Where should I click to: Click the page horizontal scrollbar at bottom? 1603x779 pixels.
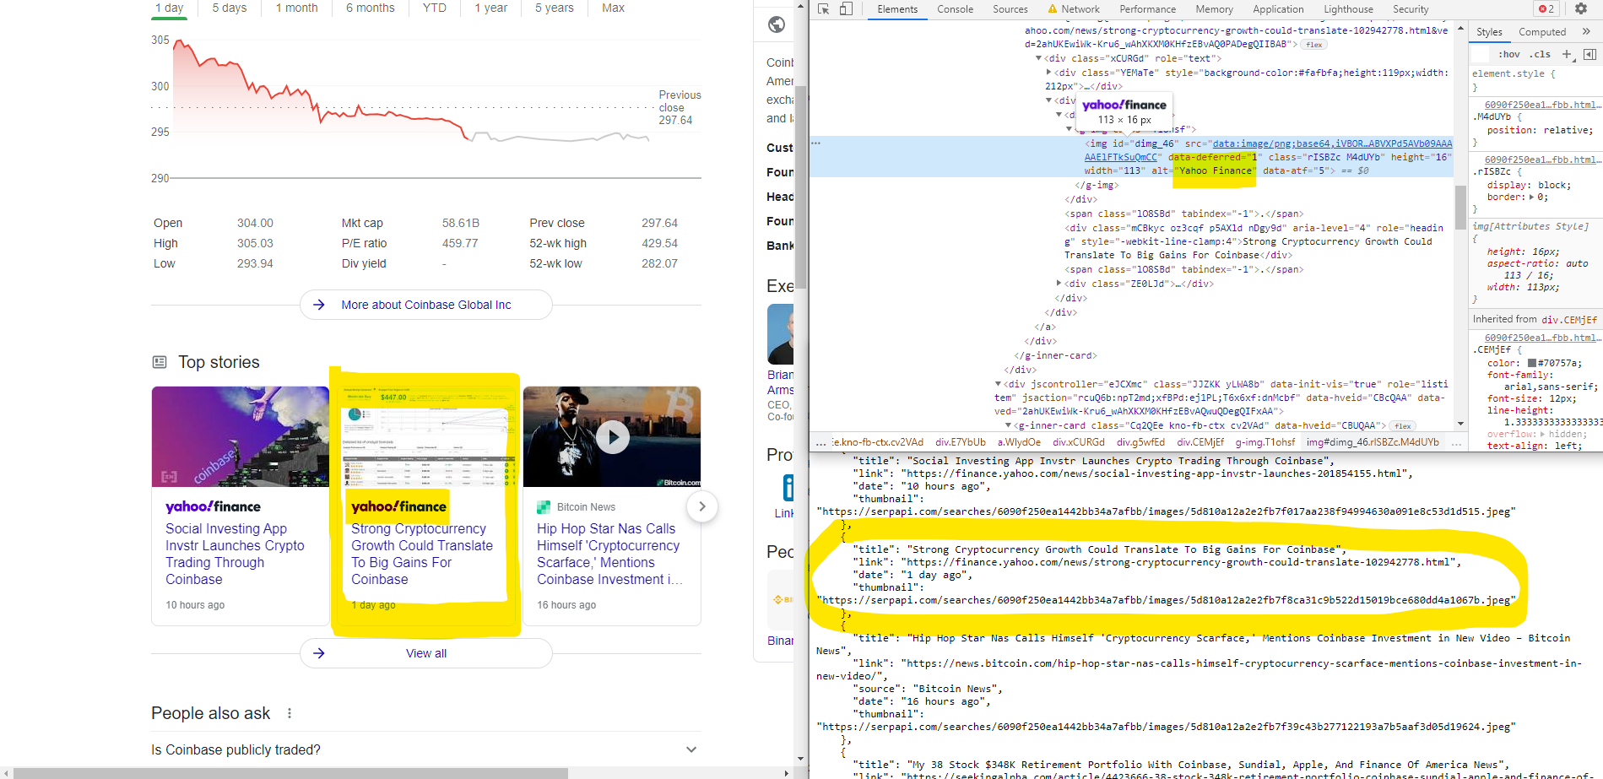coord(291,773)
